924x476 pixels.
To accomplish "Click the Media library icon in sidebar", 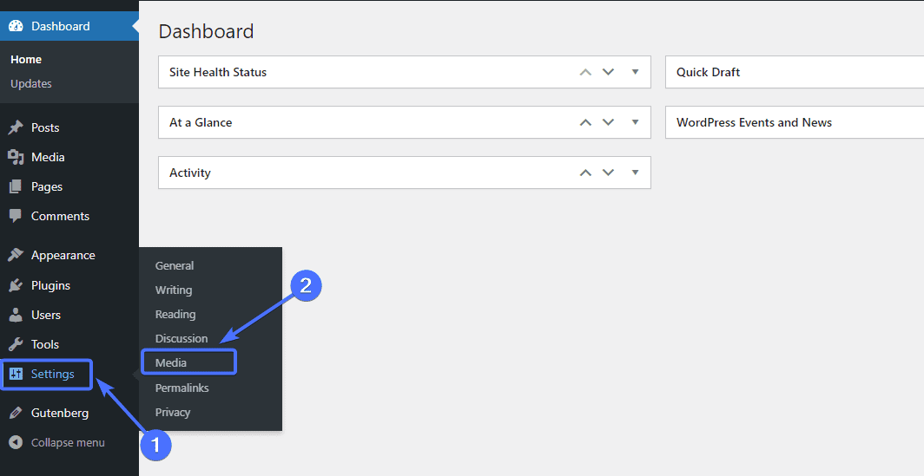I will coord(16,157).
